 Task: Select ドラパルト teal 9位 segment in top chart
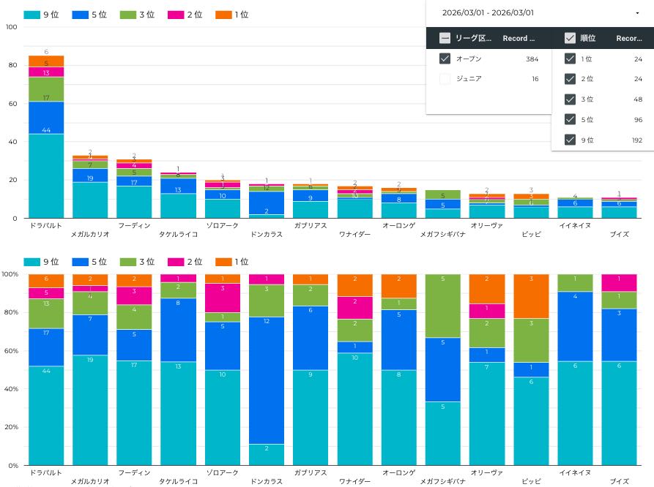point(46,175)
